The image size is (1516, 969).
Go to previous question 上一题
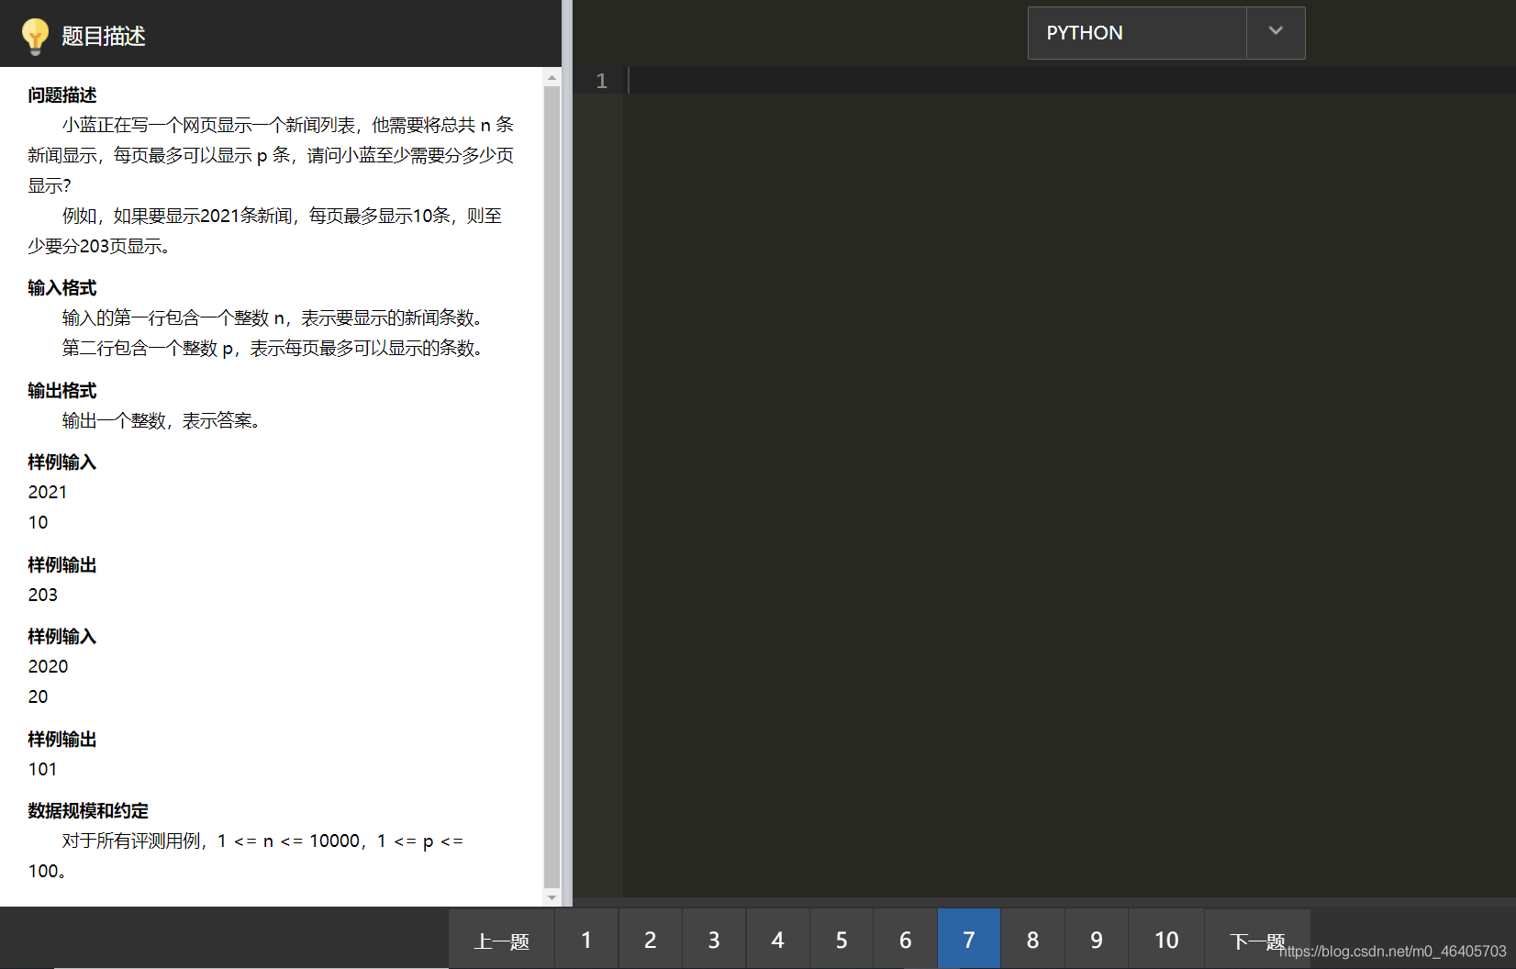pyautogui.click(x=501, y=941)
